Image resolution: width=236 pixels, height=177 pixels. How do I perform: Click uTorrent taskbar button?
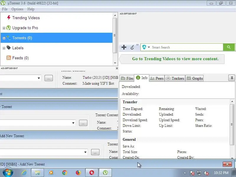pos(105,173)
